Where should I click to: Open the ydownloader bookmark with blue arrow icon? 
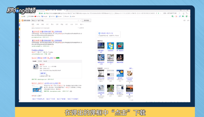72,17
